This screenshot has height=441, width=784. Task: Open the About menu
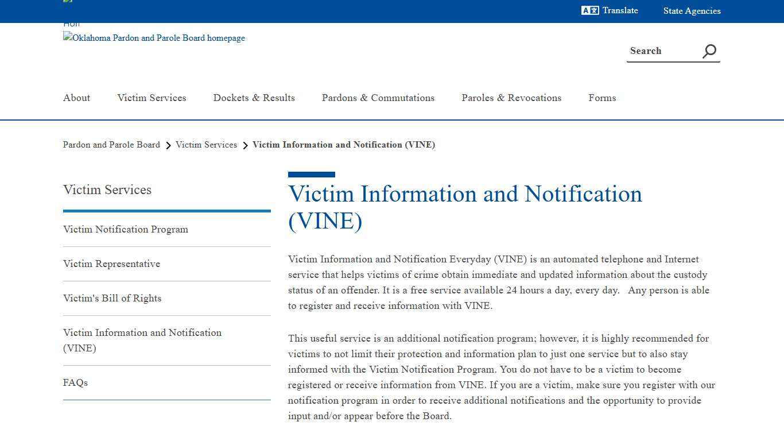click(x=76, y=98)
